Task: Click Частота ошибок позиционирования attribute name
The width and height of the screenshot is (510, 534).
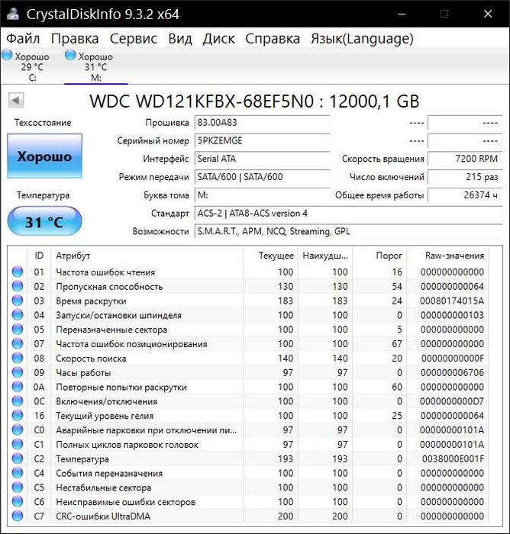Action: (131, 344)
